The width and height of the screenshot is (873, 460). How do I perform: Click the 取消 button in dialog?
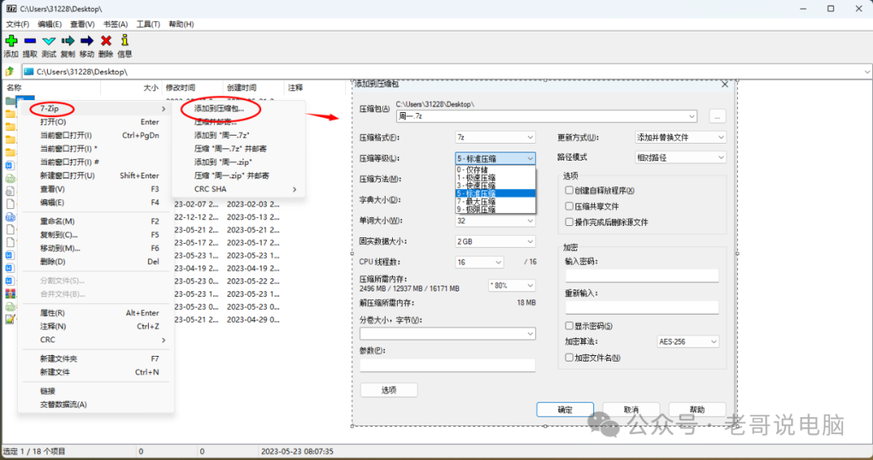[x=631, y=410]
